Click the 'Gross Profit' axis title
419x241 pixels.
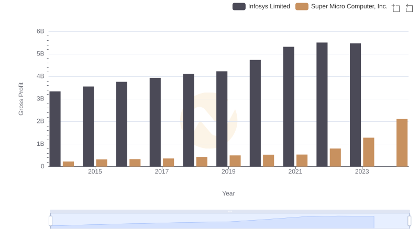click(21, 99)
